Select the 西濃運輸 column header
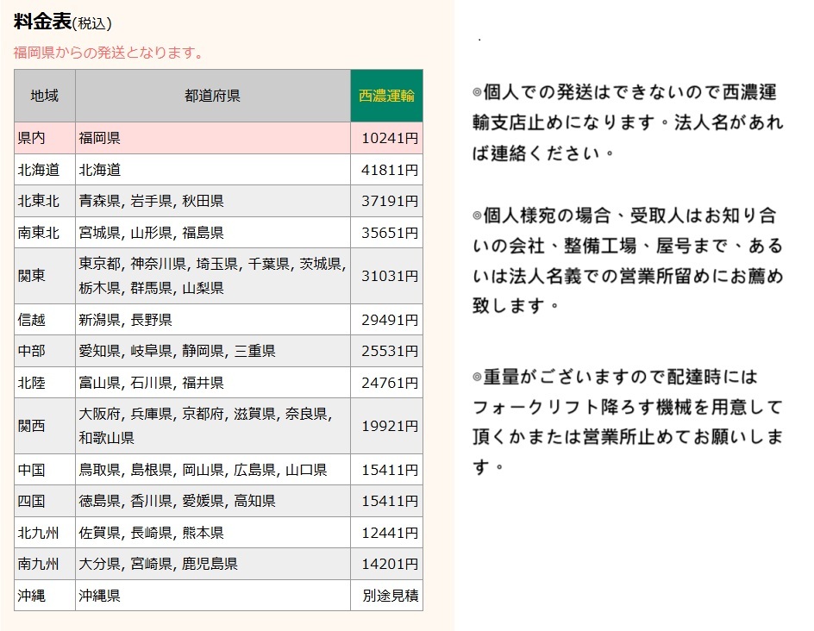Image resolution: width=814 pixels, height=631 pixels. click(x=385, y=96)
